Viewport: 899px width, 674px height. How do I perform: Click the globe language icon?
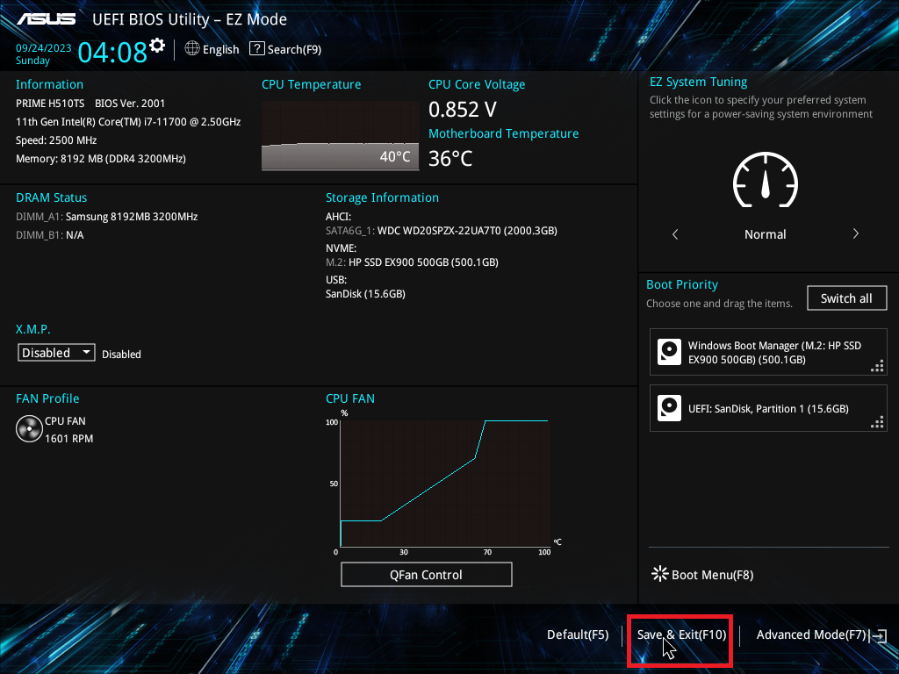coord(192,49)
